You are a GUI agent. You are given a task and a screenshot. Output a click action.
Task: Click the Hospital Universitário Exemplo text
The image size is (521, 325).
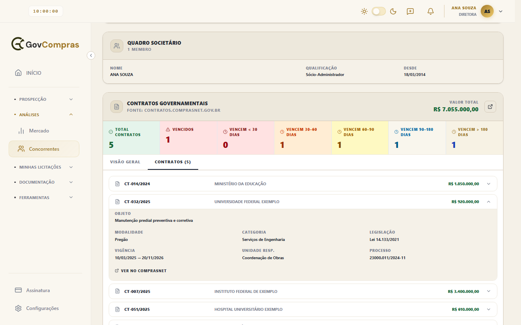pyautogui.click(x=248, y=309)
